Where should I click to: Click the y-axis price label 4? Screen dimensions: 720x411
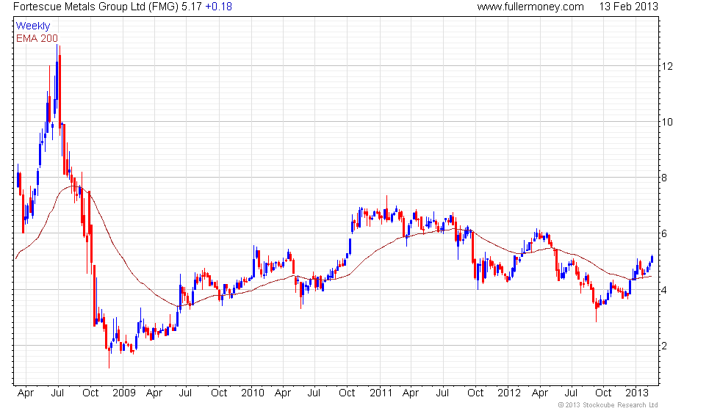(x=664, y=290)
